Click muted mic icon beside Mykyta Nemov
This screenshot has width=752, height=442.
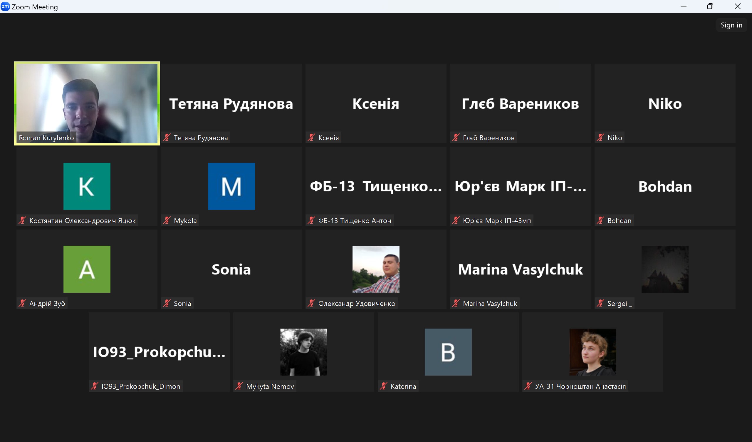(x=239, y=386)
